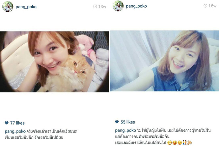Open the right post's profile avatar
Viewport: 219px width, 146px height.
[118, 6]
